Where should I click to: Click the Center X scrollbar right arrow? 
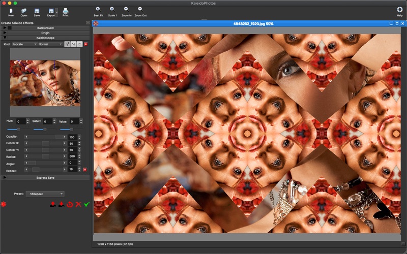click(x=65, y=143)
